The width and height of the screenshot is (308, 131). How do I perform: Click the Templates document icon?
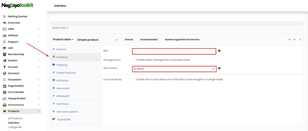(4, 79)
